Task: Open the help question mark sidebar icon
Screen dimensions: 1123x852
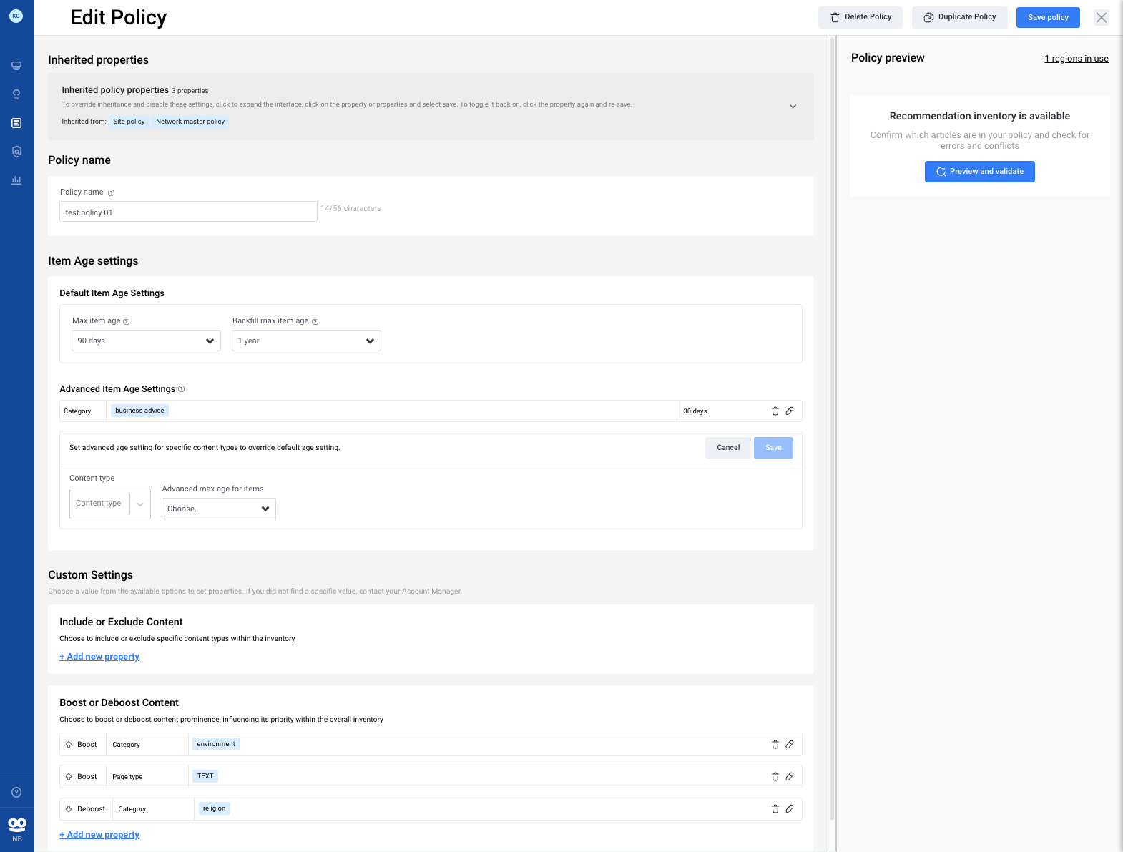Action: 16,792
